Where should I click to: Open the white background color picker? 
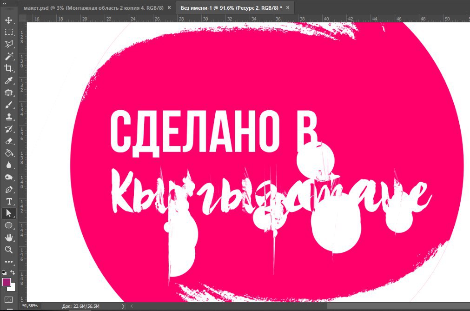click(13, 288)
